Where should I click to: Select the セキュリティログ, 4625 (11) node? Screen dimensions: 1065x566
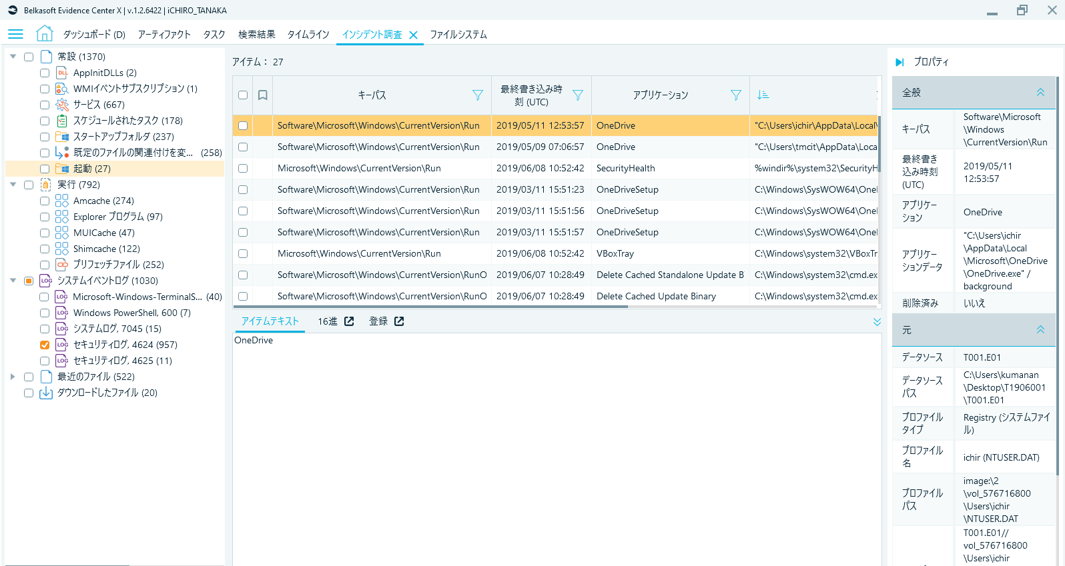click(x=123, y=361)
